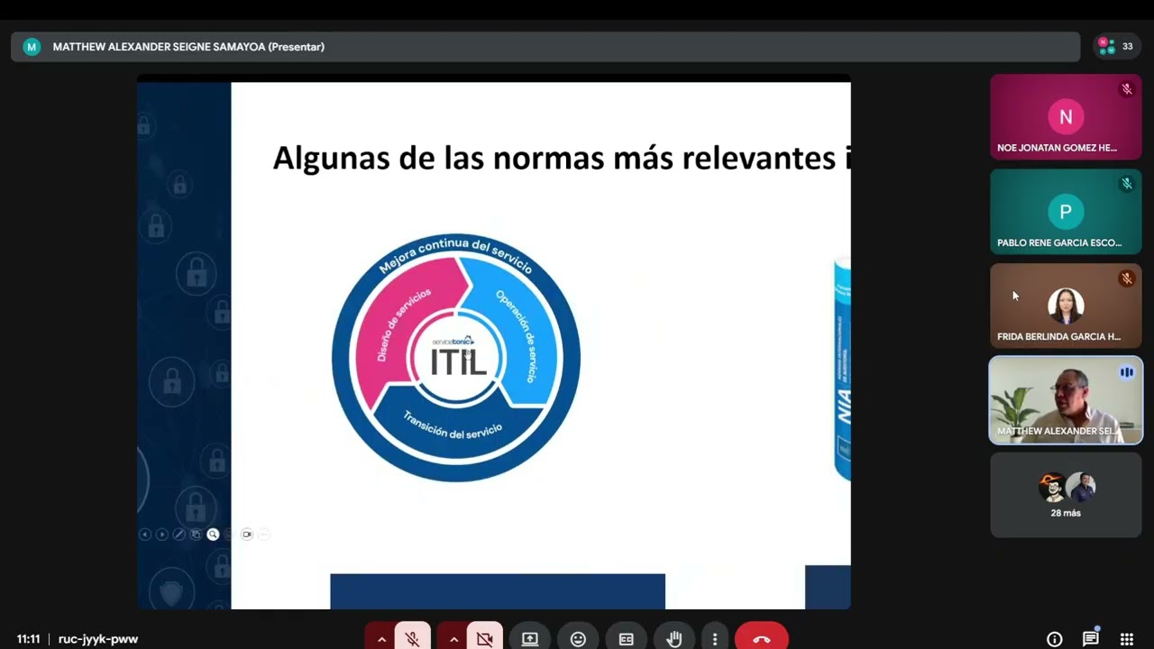Viewport: 1154px width, 649px height.
Task: Click muted mic icon on PABLO tile
Action: [1126, 184]
